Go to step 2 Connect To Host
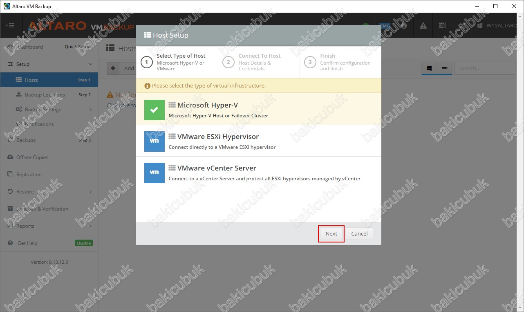This screenshot has width=524, height=312. click(259, 62)
